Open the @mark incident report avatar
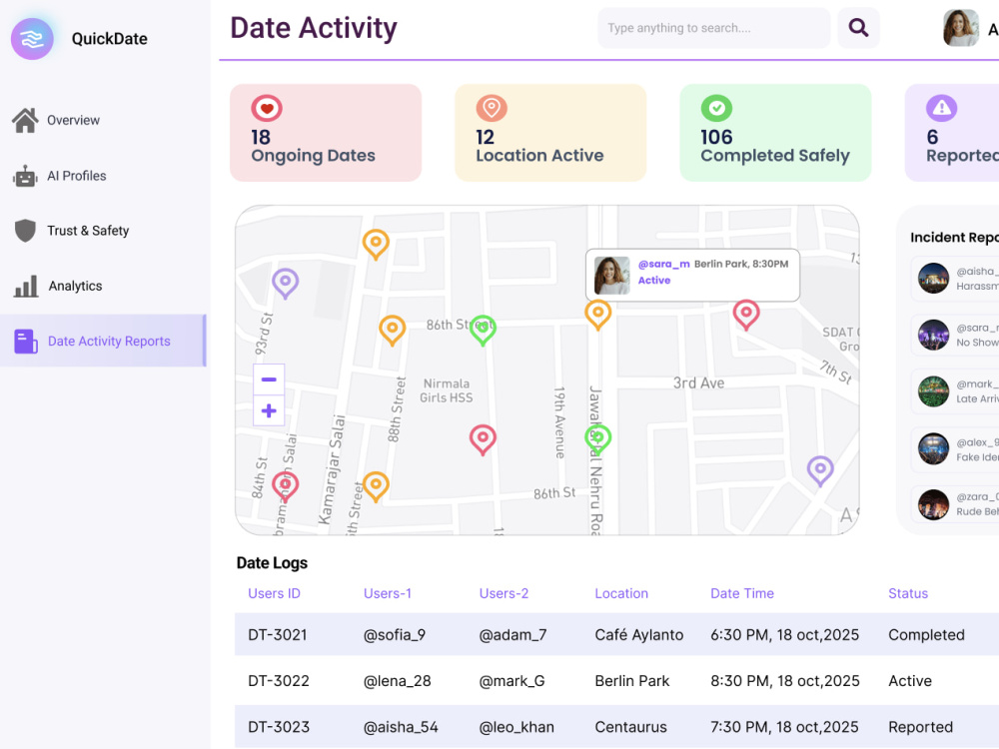Screen dimensions: 999x749 tap(933, 391)
